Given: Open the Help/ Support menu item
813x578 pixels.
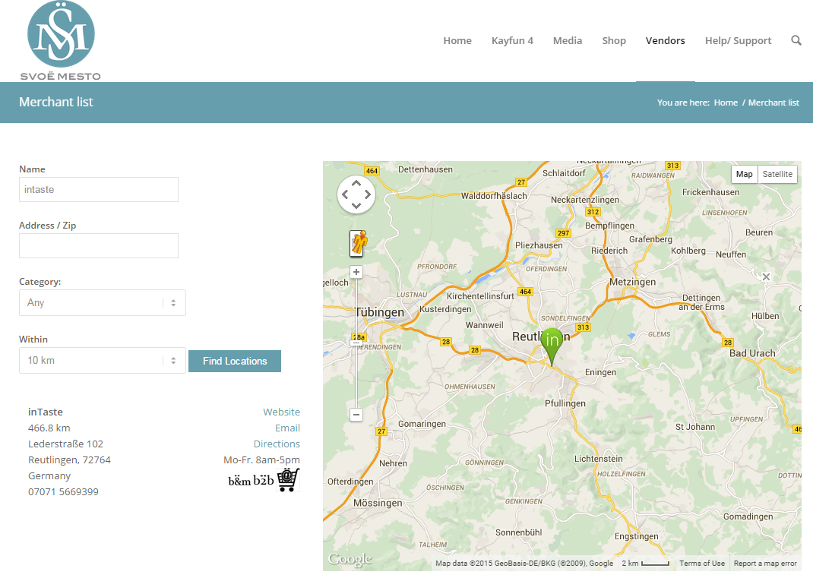Looking at the screenshot, I should (x=739, y=40).
